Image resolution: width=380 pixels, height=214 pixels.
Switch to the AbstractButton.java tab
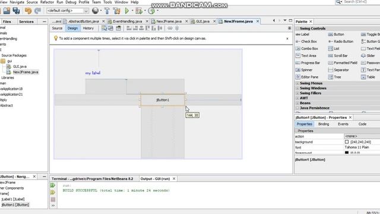tap(84, 21)
